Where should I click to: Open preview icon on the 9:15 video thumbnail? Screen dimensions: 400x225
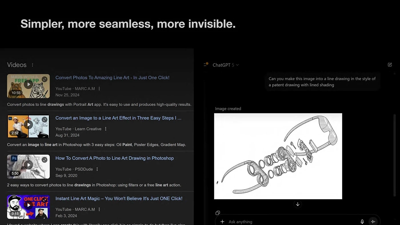(44, 200)
